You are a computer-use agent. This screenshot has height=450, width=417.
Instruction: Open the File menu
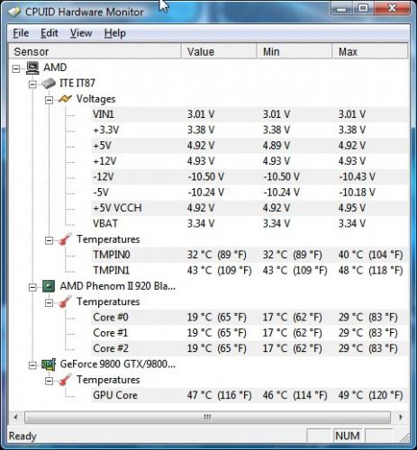[x=21, y=33]
